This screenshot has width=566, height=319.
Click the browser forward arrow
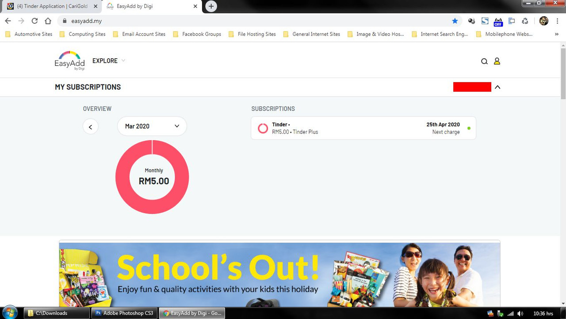[x=21, y=21]
